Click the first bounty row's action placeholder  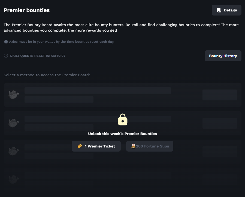tap(220, 95)
